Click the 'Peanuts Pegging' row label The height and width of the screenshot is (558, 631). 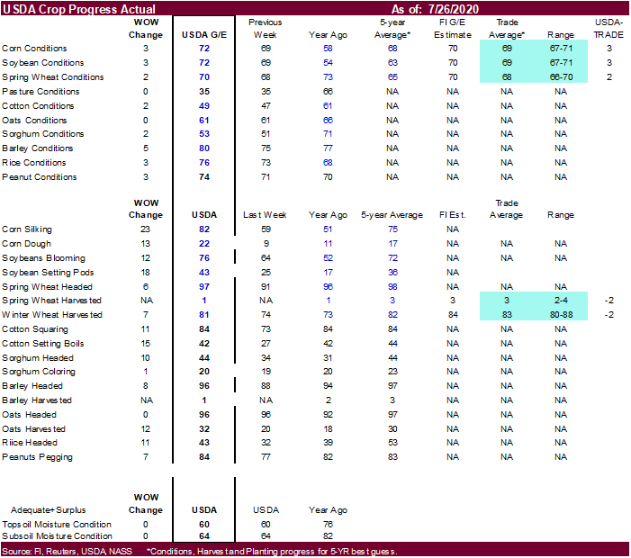(38, 457)
